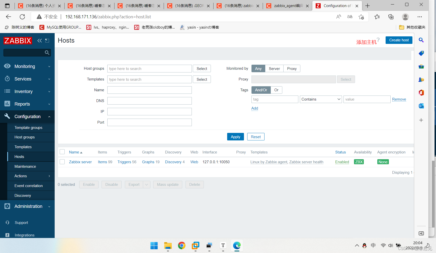Open Edge sidebar tools briefcase icon

click(x=421, y=66)
